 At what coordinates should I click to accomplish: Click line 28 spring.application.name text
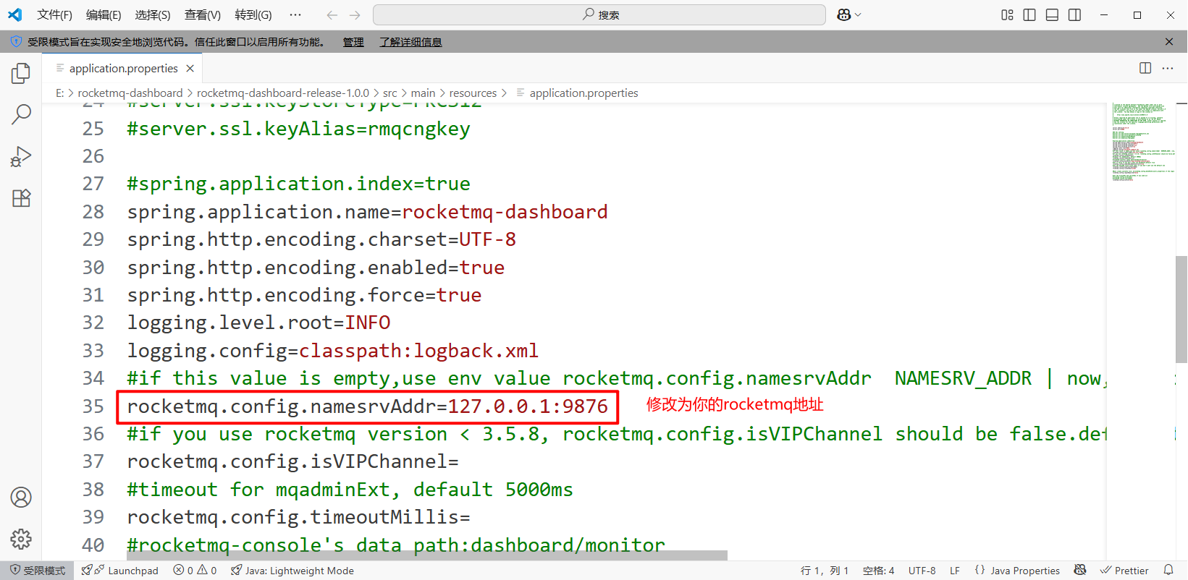(368, 212)
